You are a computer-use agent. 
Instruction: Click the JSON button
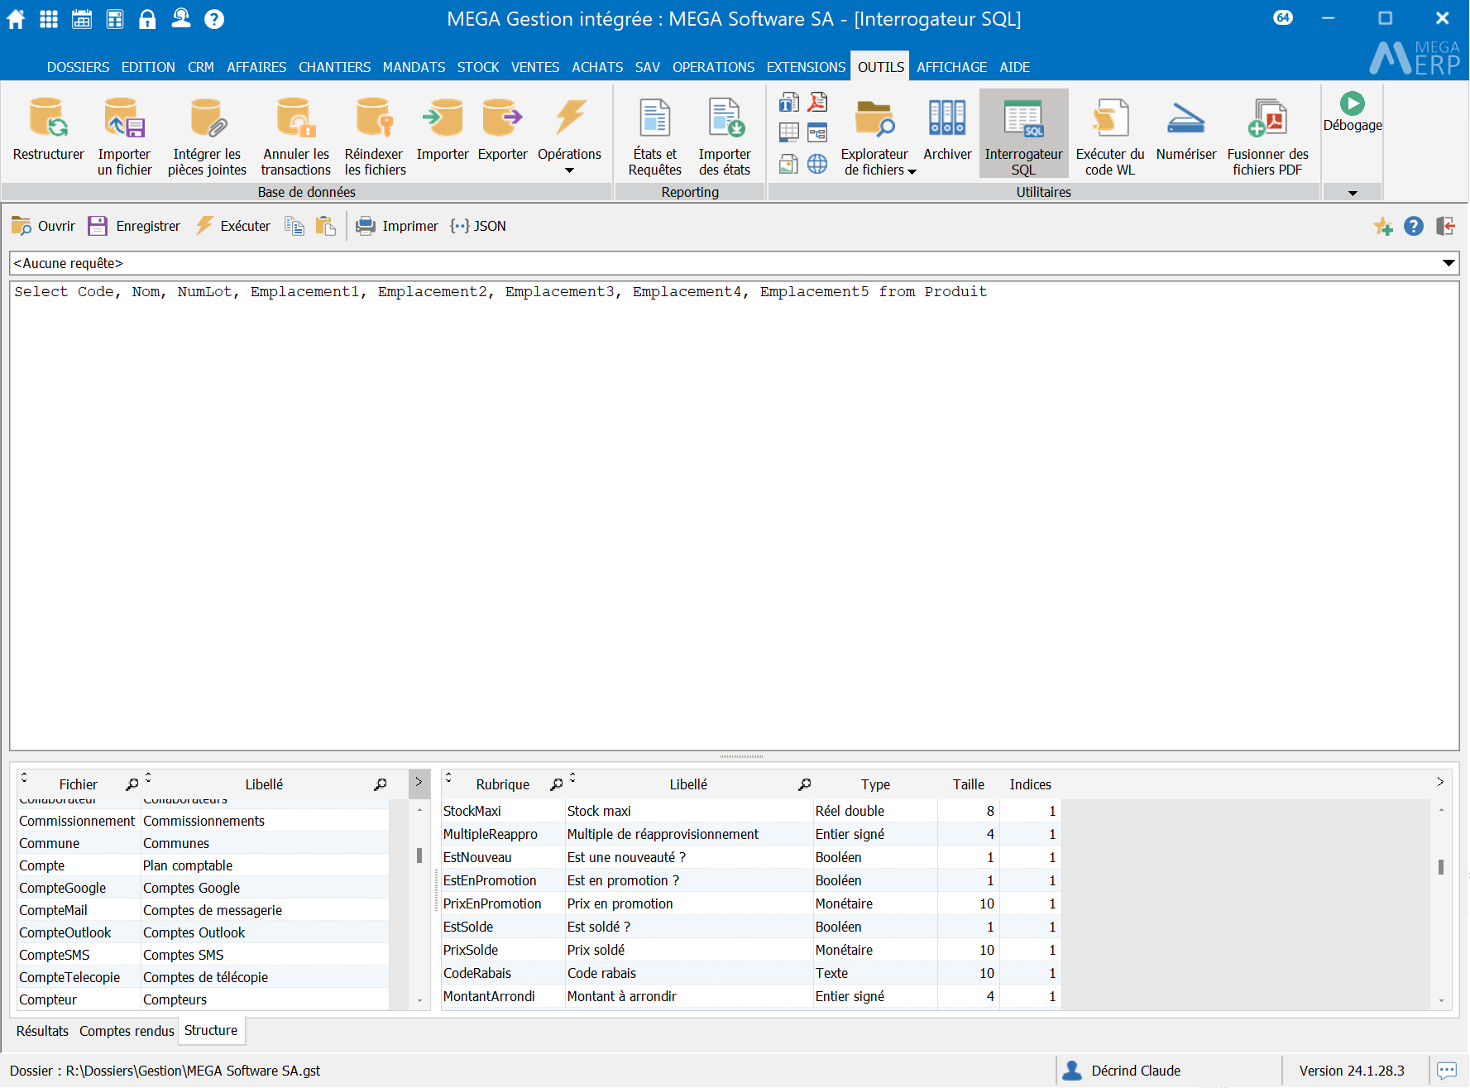click(478, 226)
